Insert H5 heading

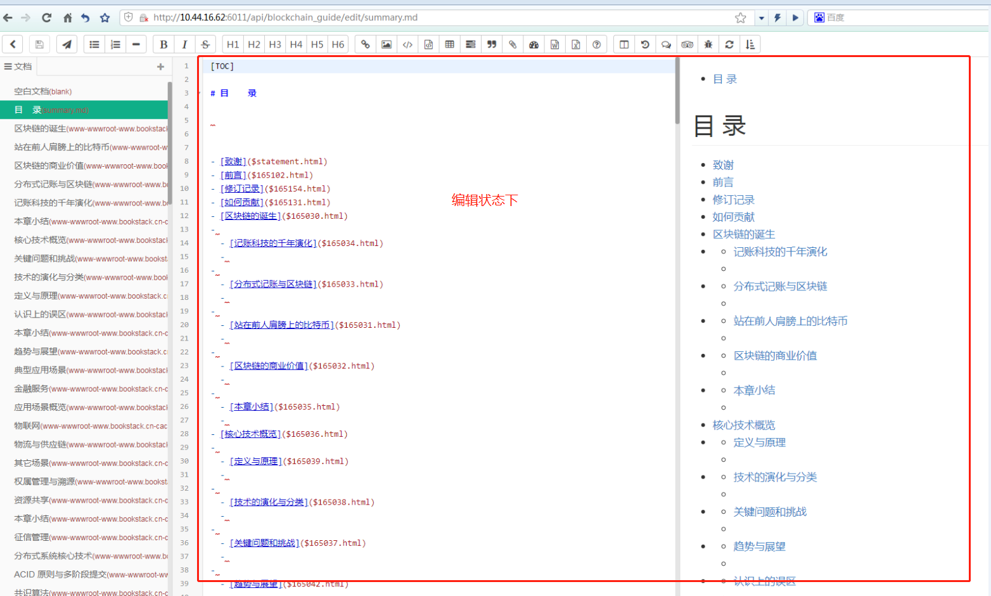317,44
